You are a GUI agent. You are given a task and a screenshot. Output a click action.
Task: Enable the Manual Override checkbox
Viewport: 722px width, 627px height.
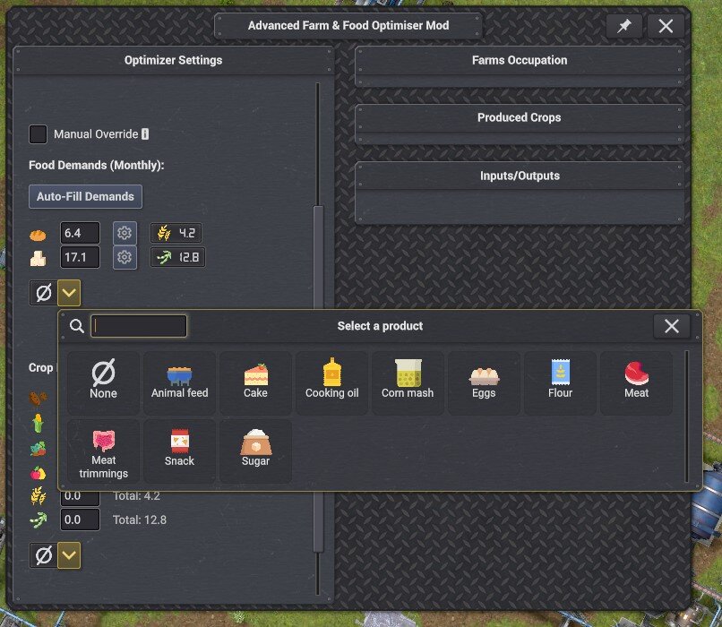tap(38, 134)
